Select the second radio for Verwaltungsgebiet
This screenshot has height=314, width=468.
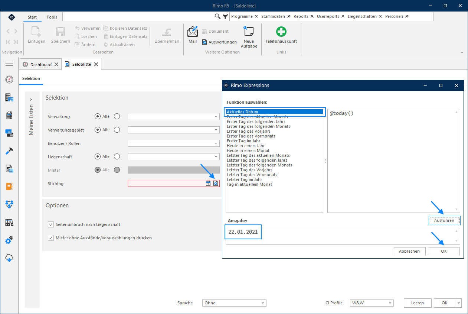point(117,130)
